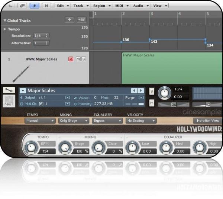Click the Med 0.00 value

pyautogui.click(x=181, y=151)
